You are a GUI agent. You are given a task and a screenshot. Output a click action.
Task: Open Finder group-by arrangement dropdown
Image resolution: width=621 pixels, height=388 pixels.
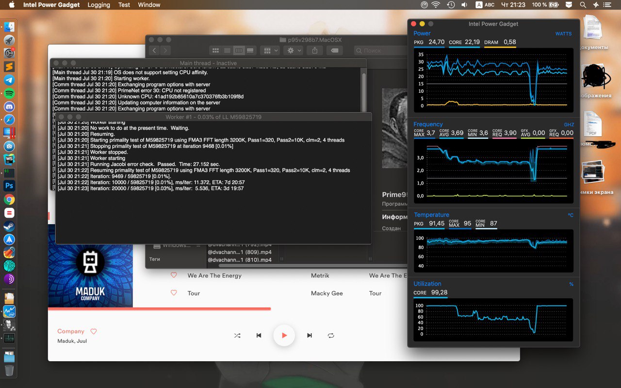(x=270, y=50)
